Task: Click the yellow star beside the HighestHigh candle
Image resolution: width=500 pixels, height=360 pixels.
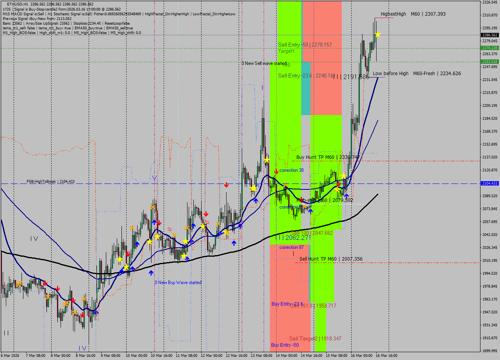Action: coord(377,35)
